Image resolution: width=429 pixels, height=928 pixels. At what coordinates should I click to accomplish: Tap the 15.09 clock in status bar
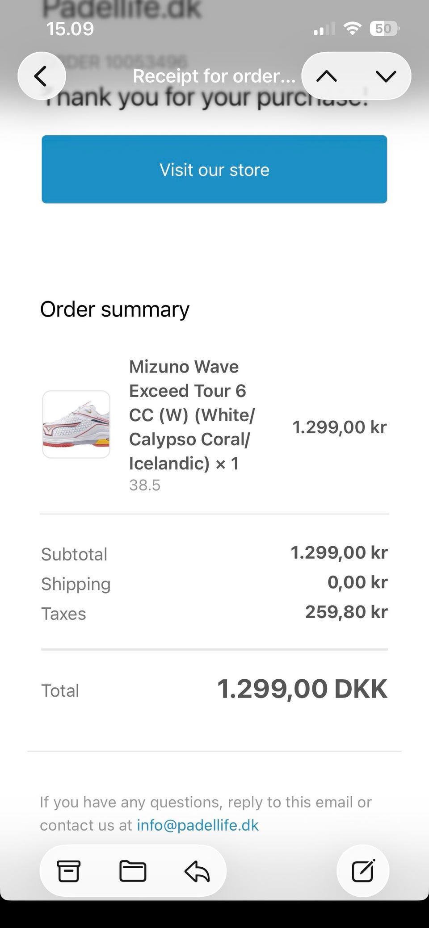click(x=70, y=29)
